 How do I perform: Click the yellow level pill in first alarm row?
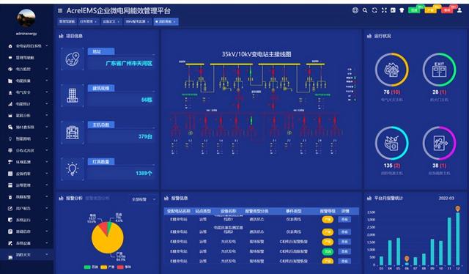click(328, 219)
